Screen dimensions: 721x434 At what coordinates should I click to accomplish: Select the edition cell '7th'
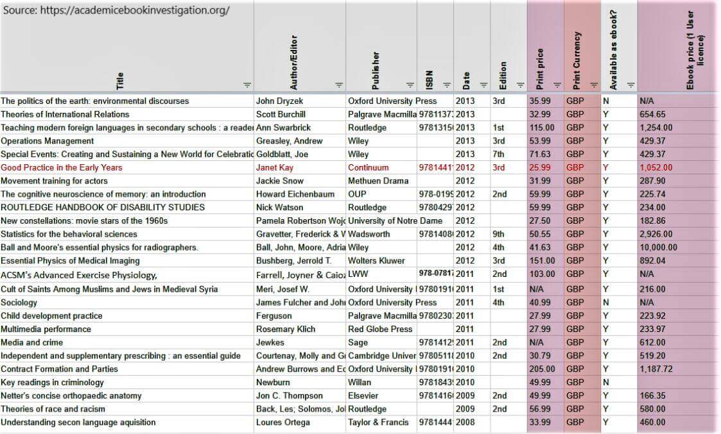509,154
